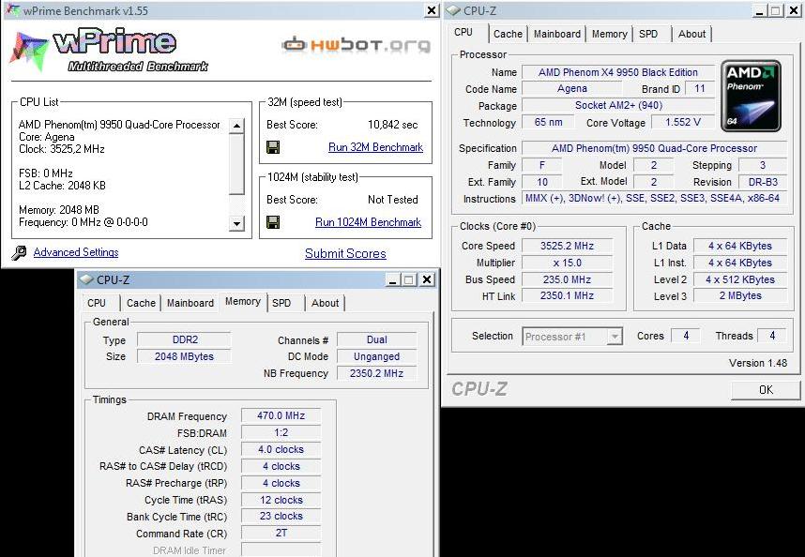
Task: Switch to About tab in the right CPU-Z window
Action: pos(691,34)
